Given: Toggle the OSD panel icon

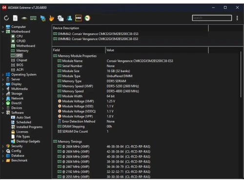Looking at the screenshot, I should coord(79,18).
